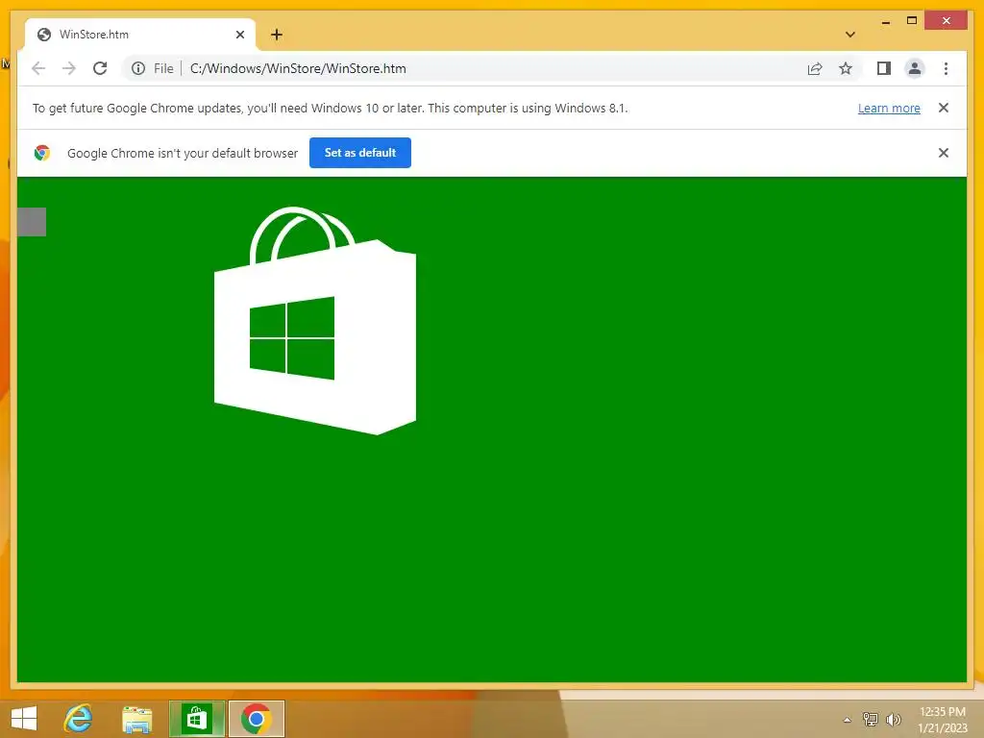This screenshot has width=984, height=738.
Task: Open Chrome three-dot menu
Action: [946, 68]
